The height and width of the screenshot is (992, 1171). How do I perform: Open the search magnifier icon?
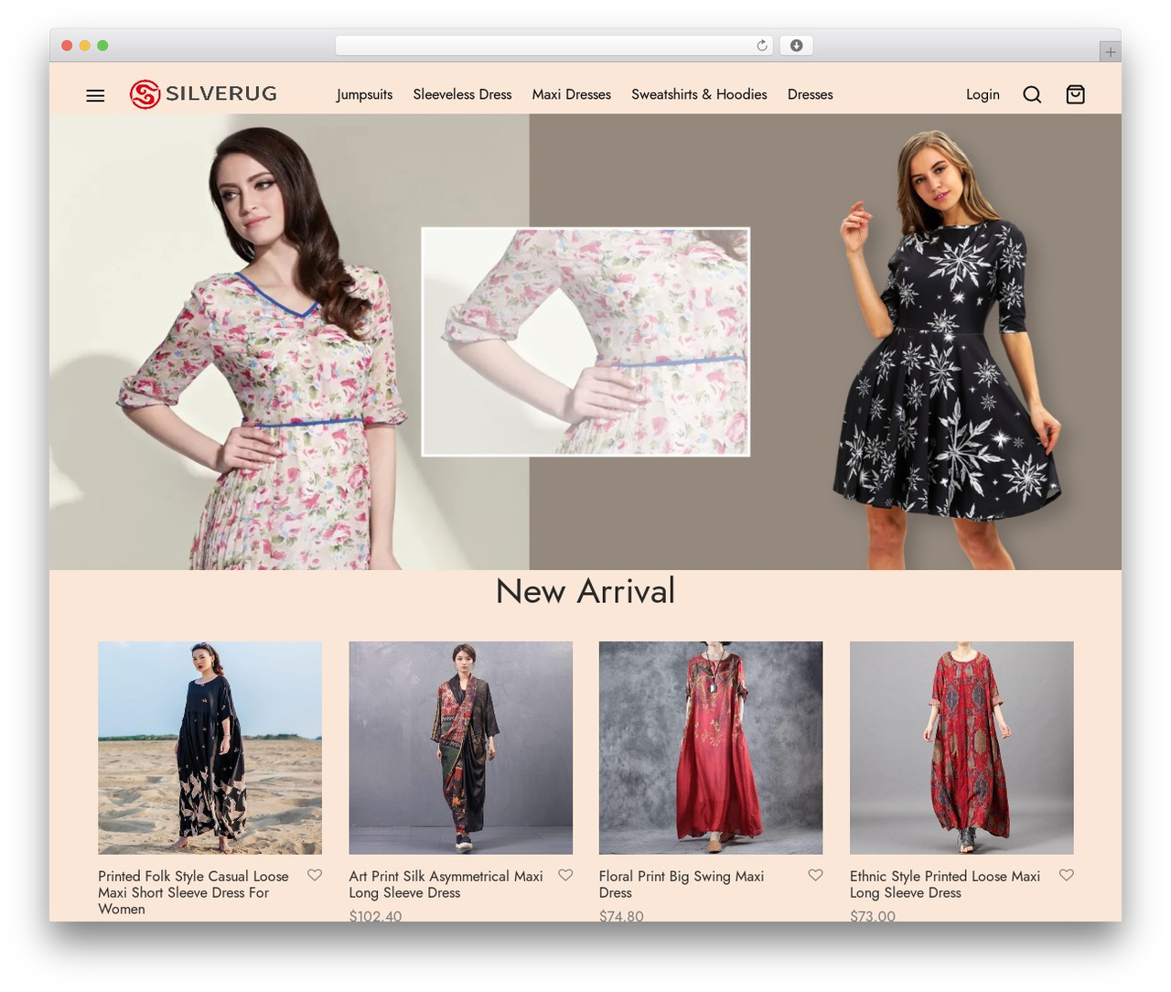[1032, 94]
